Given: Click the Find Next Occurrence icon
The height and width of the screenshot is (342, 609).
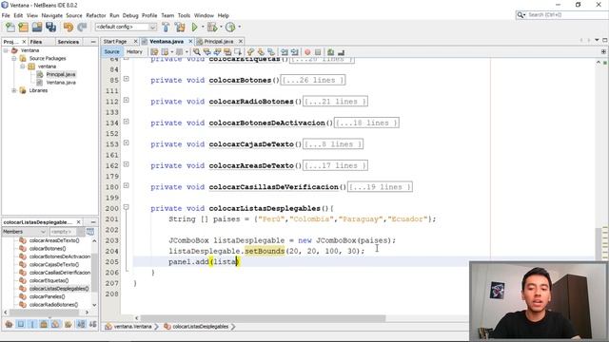Looking at the screenshot, I should 217,52.
